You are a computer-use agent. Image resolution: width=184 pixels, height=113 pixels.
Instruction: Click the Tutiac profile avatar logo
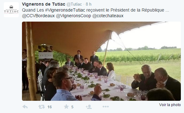[x=11, y=10]
